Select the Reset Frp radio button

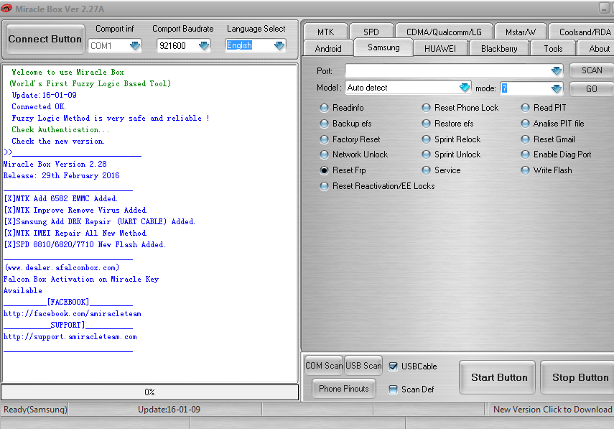tap(343, 170)
